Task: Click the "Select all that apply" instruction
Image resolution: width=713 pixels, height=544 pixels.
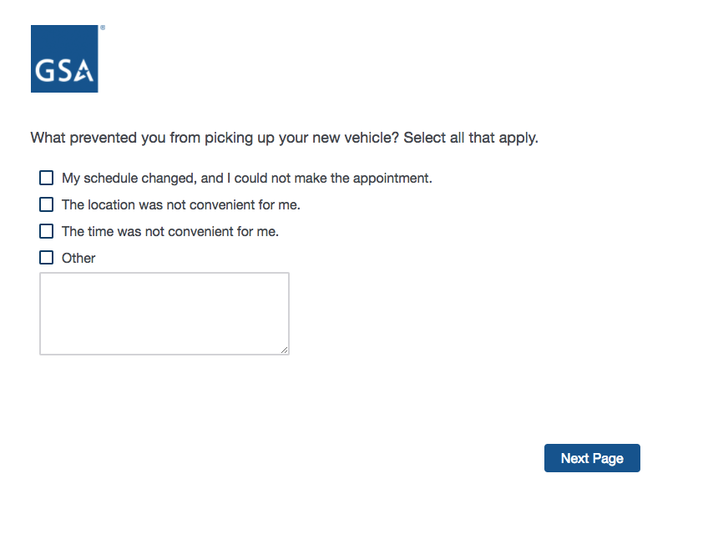Action: [470, 138]
